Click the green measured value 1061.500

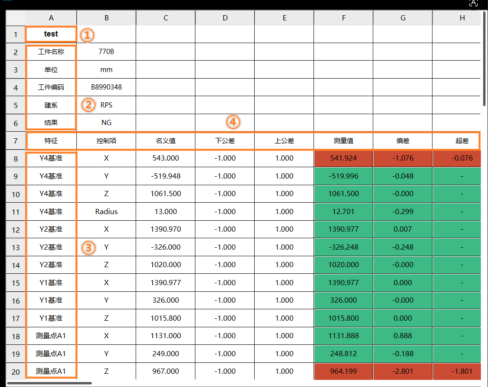coord(343,194)
